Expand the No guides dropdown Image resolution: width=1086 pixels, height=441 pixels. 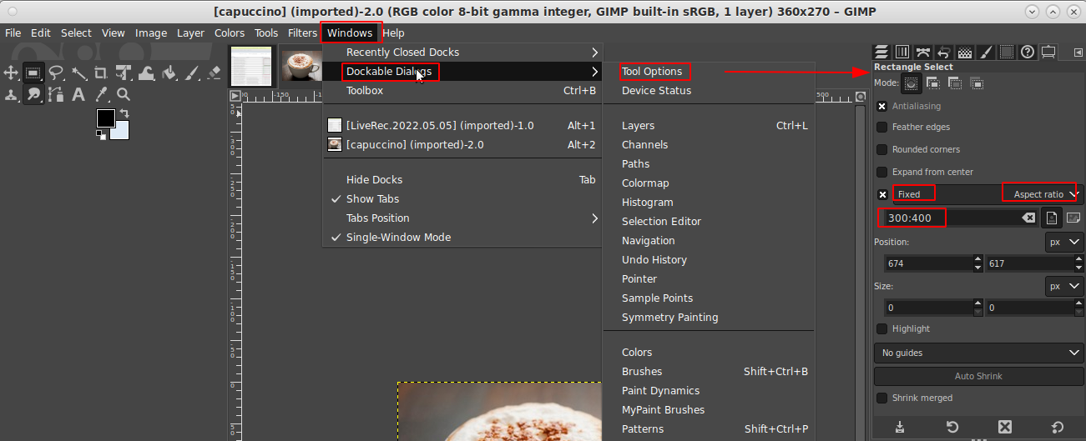pos(979,353)
